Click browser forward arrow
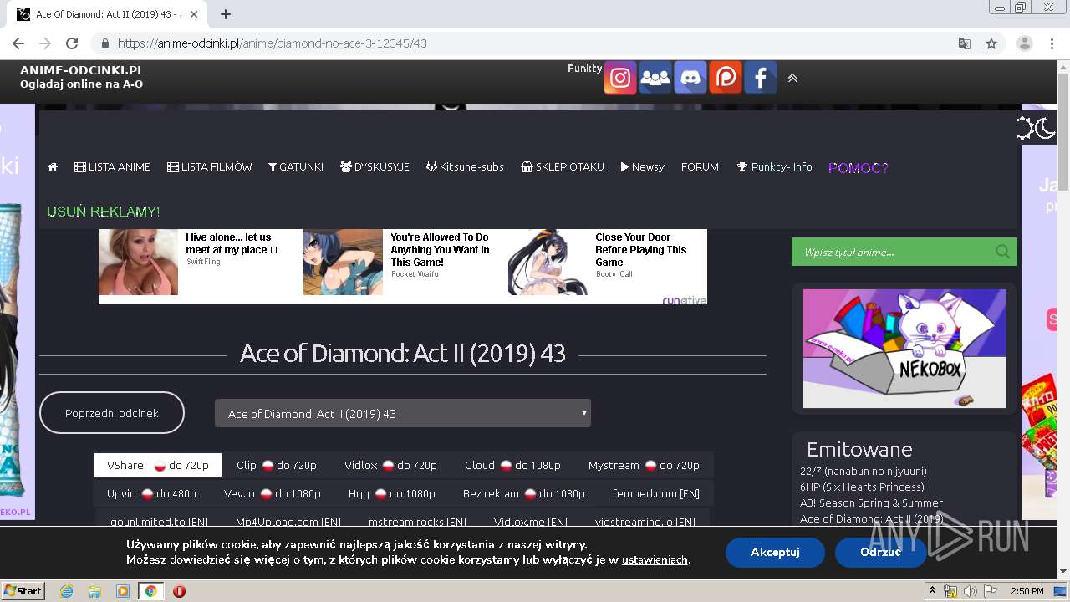 (45, 43)
